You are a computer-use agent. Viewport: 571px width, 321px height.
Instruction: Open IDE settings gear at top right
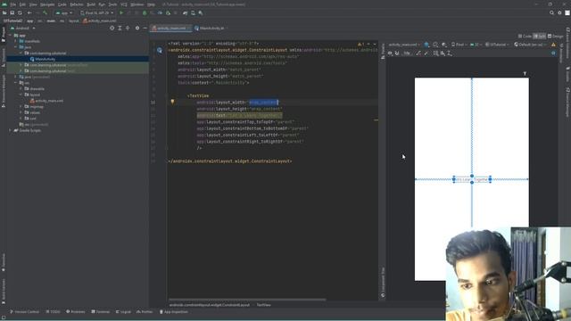tap(559, 12)
